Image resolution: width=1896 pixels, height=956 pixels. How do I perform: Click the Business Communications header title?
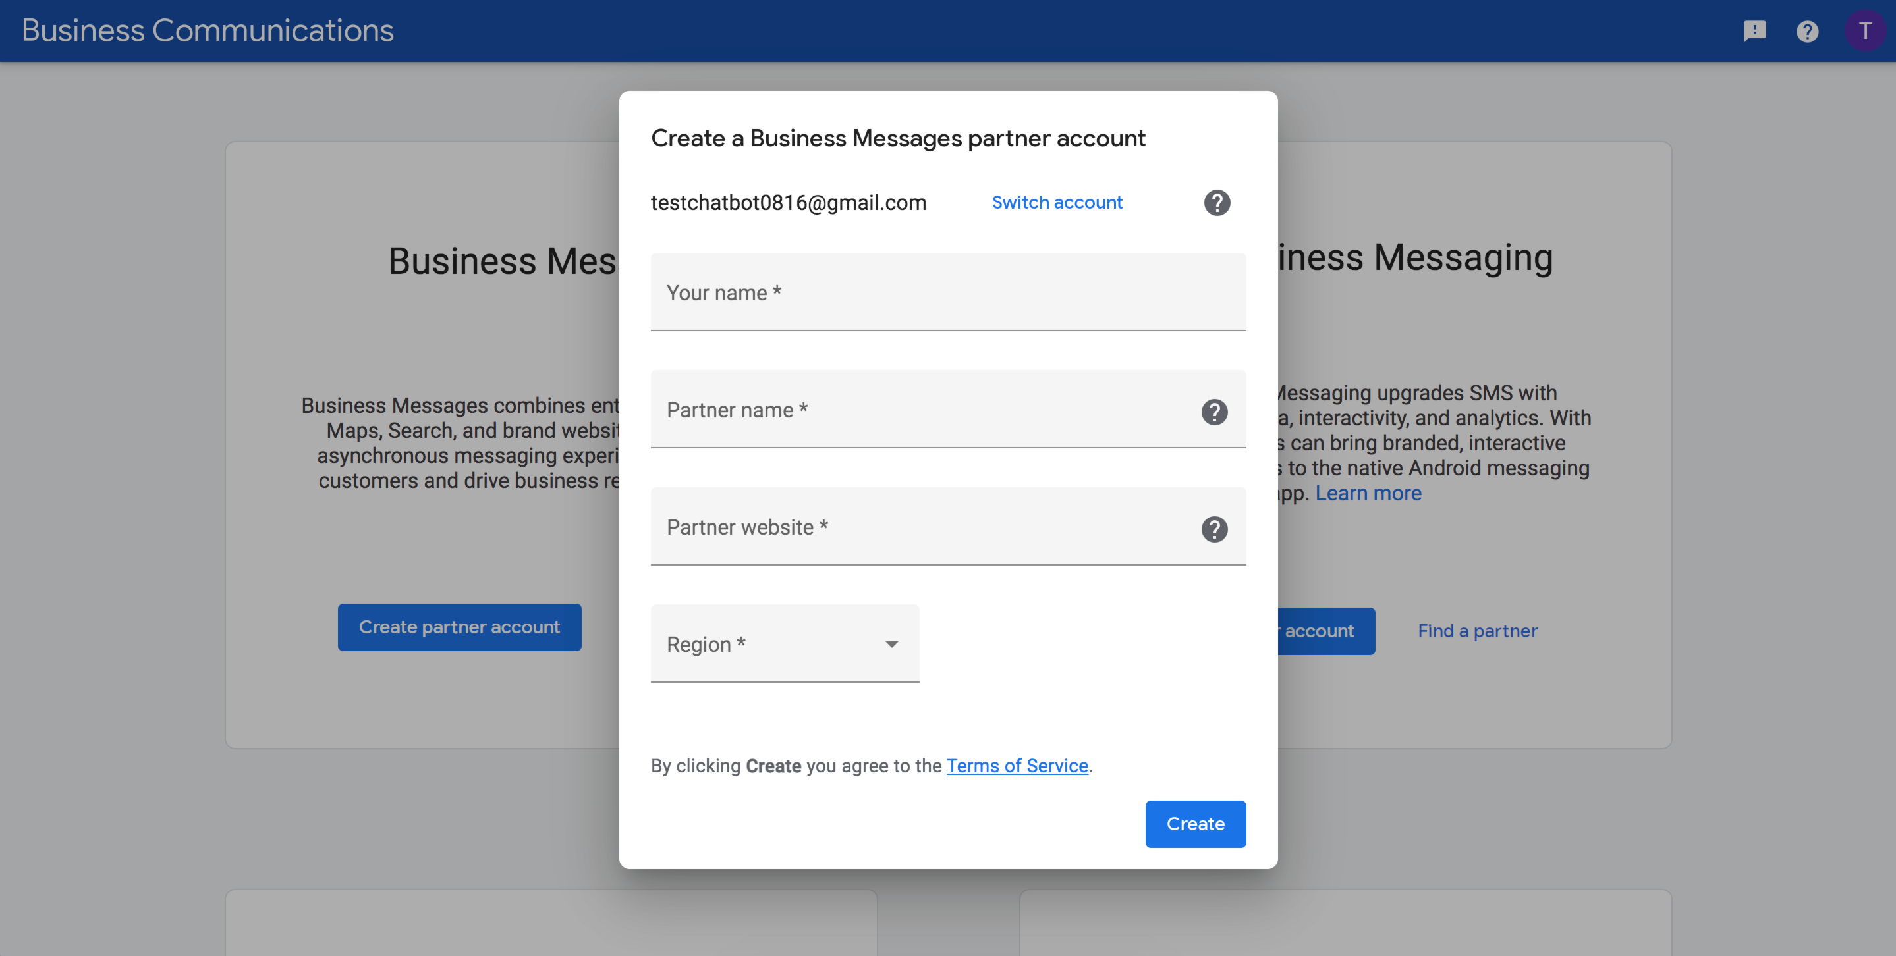click(x=208, y=30)
